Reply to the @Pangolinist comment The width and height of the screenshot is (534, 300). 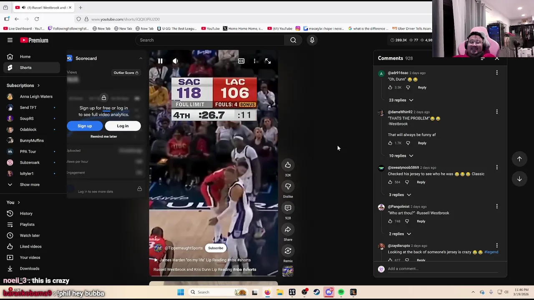tap(421, 221)
